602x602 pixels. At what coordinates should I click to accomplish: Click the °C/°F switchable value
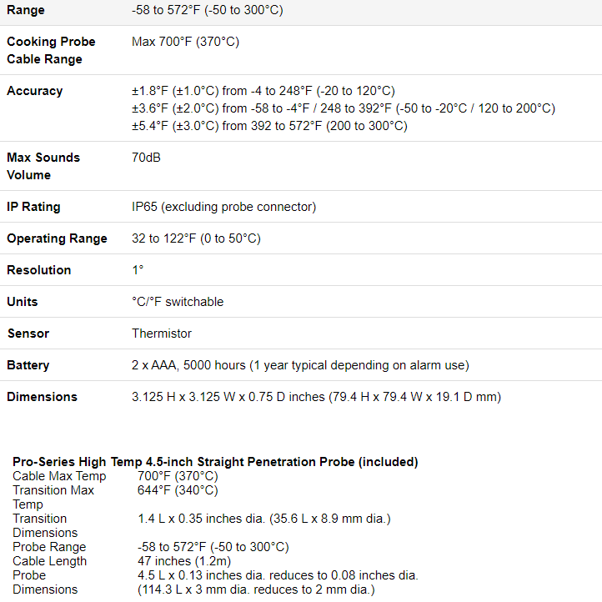[x=178, y=302]
